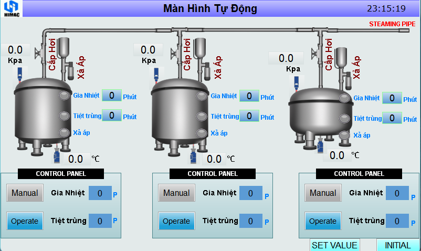Click the clock display 23:15:19
Screen dimensions: 421x251
pos(386,8)
